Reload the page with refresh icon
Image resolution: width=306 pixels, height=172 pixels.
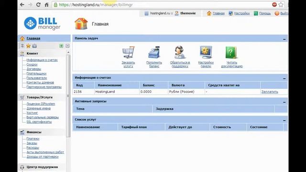click(38, 5)
